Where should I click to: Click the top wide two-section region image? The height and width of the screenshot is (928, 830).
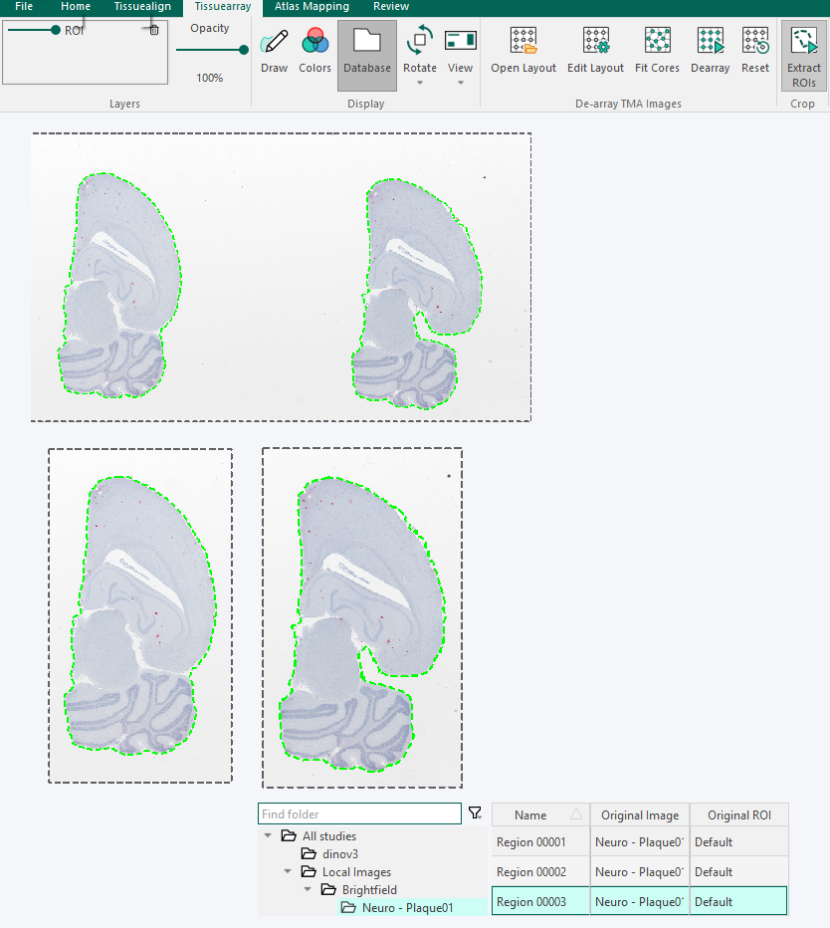coord(281,277)
